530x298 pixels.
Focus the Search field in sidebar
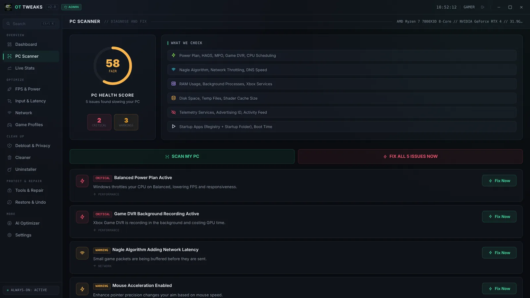tap(31, 24)
